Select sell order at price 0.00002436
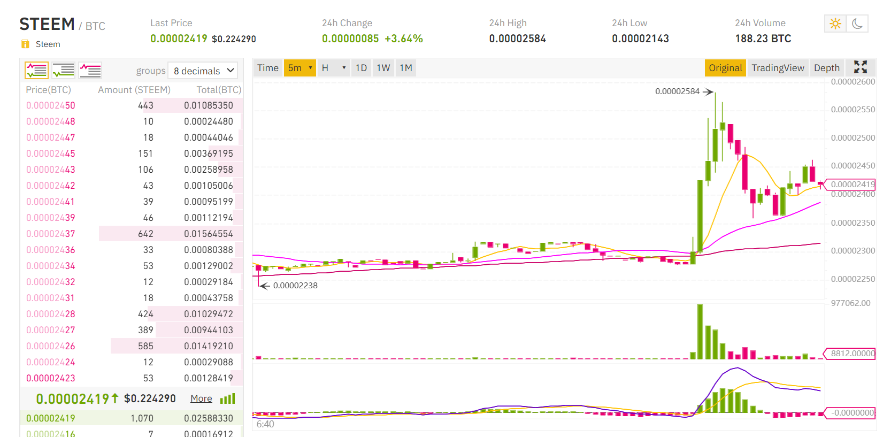The width and height of the screenshot is (883, 437). coord(132,250)
